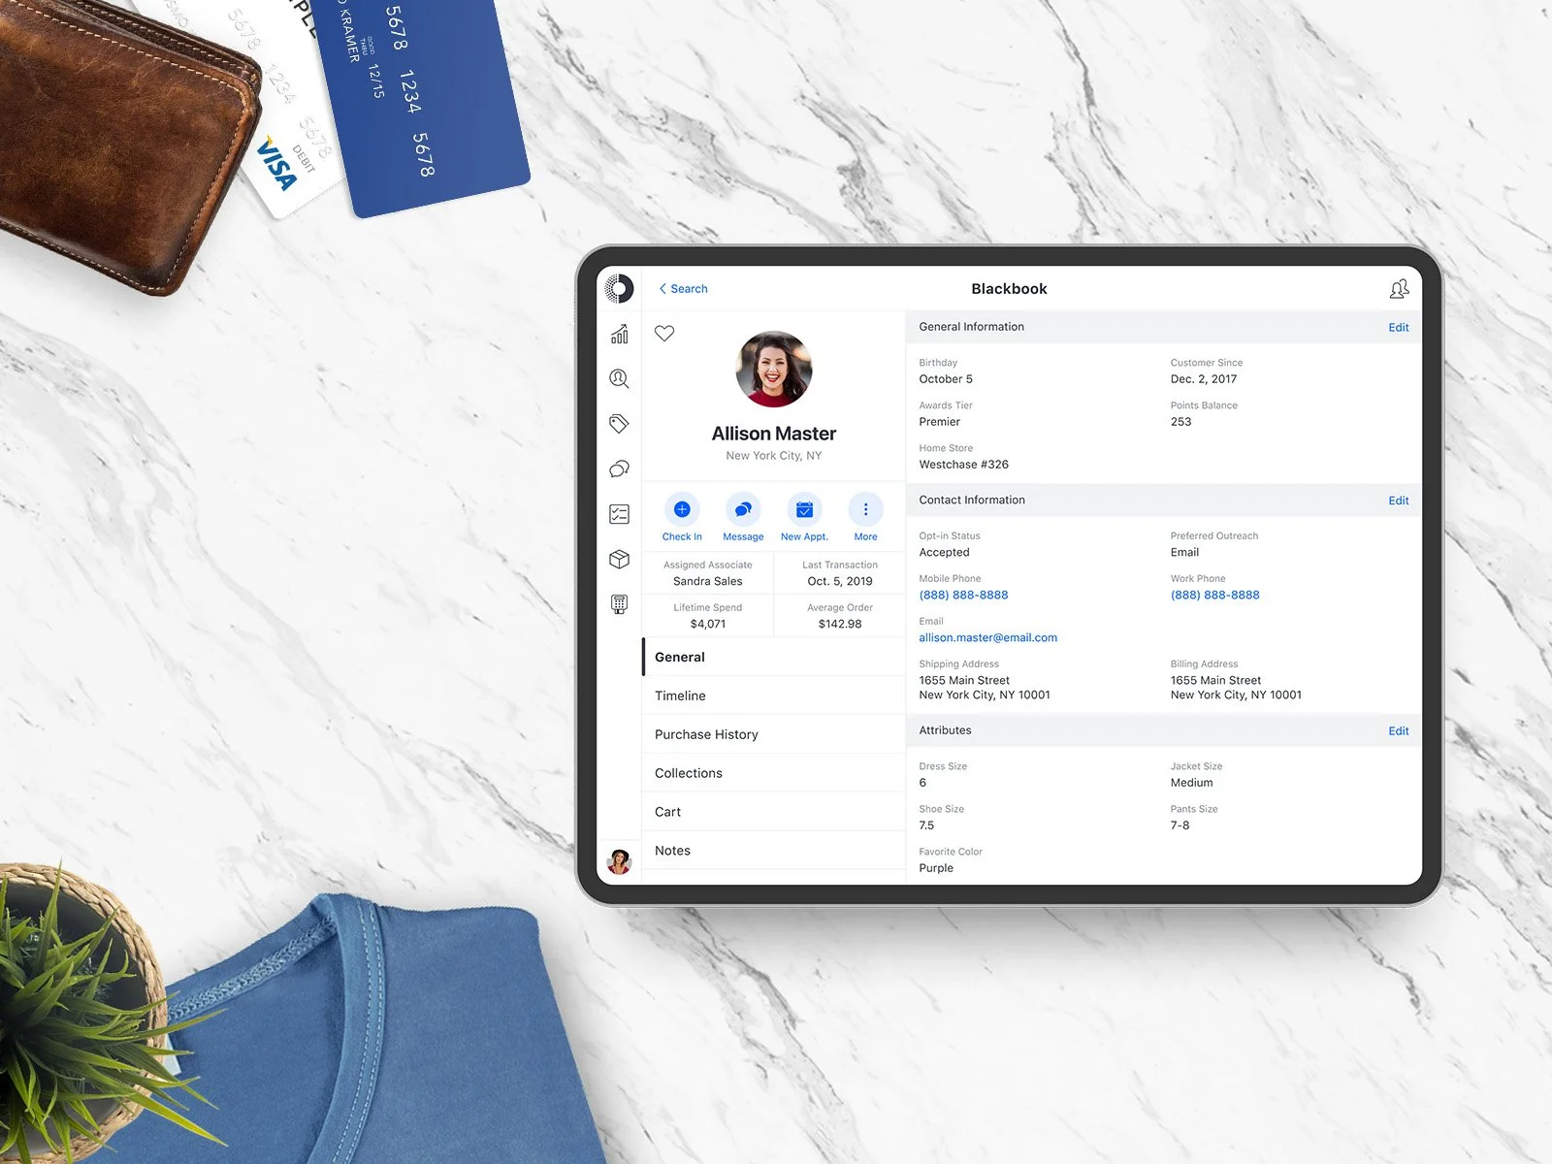Click the Points Balance value 253
This screenshot has width=1552, height=1164.
tap(1180, 422)
